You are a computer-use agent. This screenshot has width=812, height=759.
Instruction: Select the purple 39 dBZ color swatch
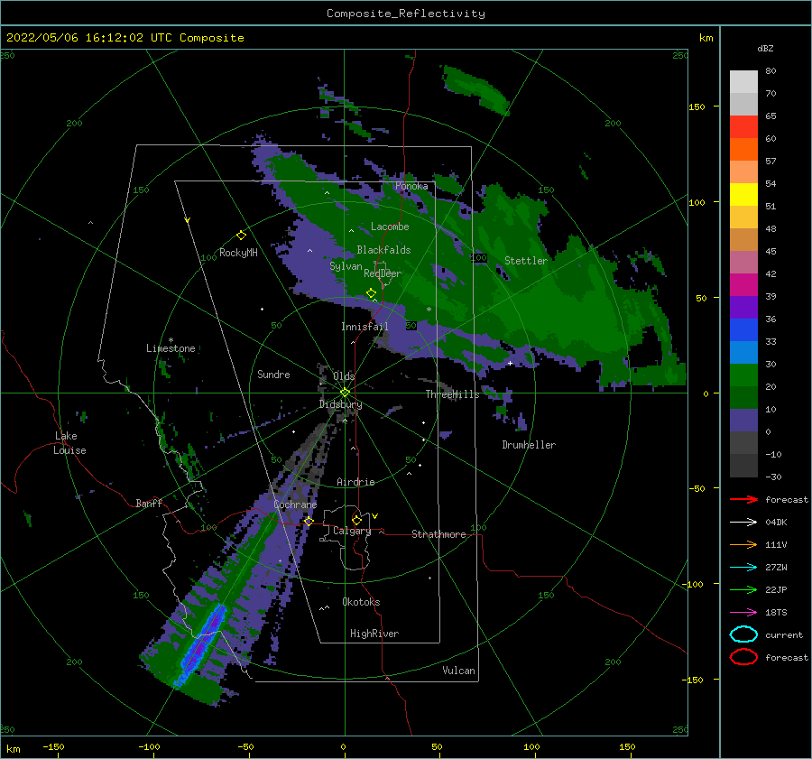[743, 307]
